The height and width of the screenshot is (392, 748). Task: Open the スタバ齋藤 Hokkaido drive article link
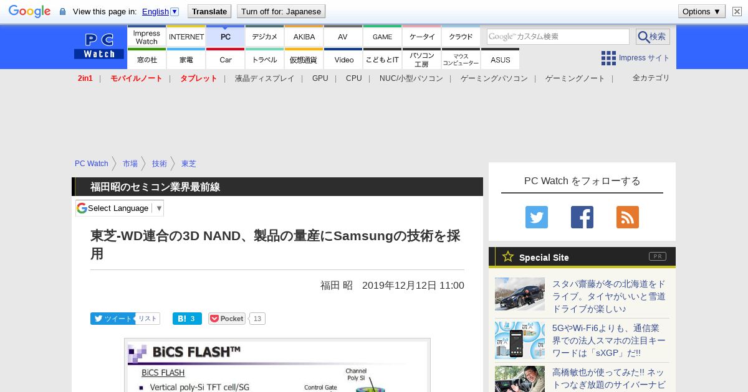(x=609, y=296)
